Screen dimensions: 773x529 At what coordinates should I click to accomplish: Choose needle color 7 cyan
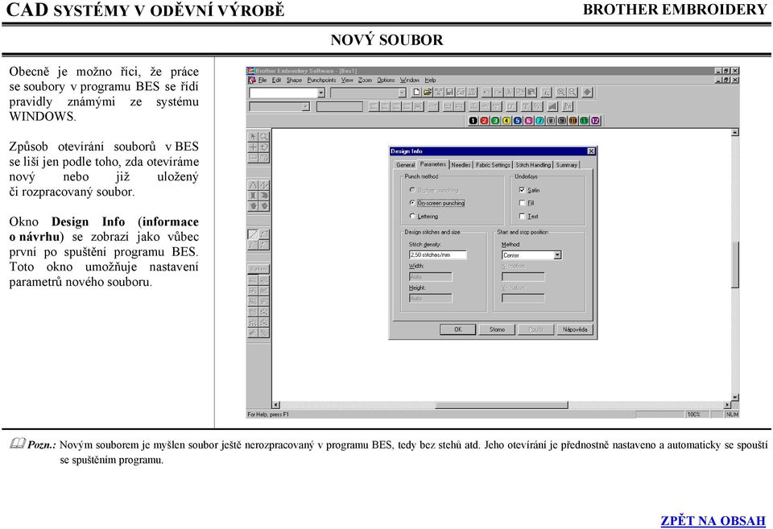[539, 121]
